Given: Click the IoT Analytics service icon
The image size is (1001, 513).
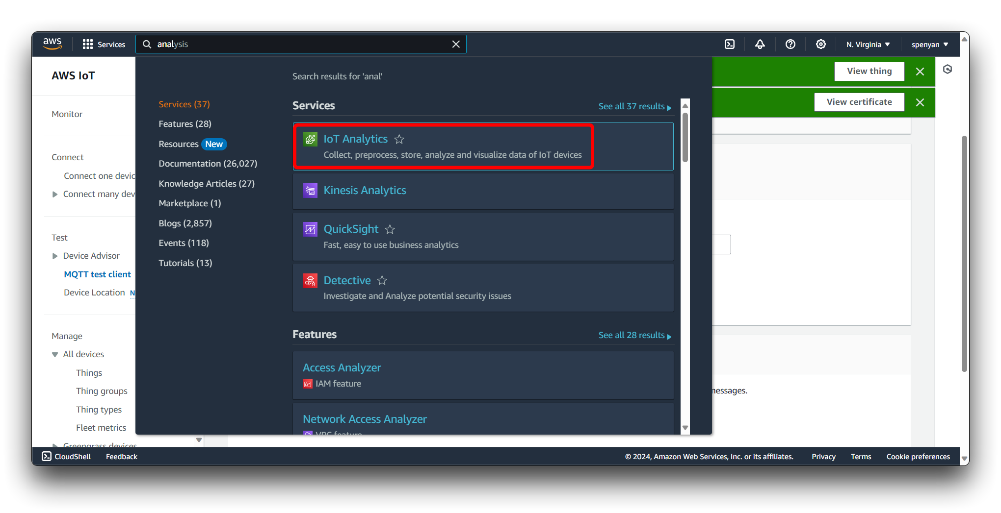Looking at the screenshot, I should (x=310, y=139).
